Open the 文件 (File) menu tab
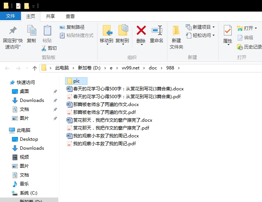262x202 pixels. 10,16
